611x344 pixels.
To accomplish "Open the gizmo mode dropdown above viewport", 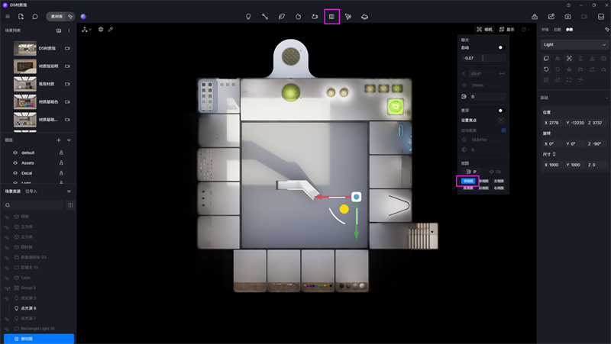I will (86, 30).
